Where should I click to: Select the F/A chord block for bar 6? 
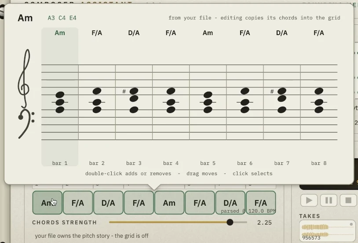(x=200, y=203)
